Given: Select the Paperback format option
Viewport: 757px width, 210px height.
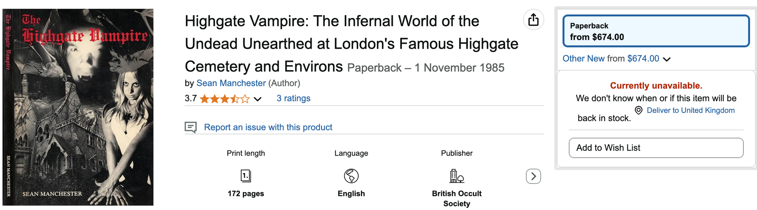Looking at the screenshot, I should click(656, 31).
